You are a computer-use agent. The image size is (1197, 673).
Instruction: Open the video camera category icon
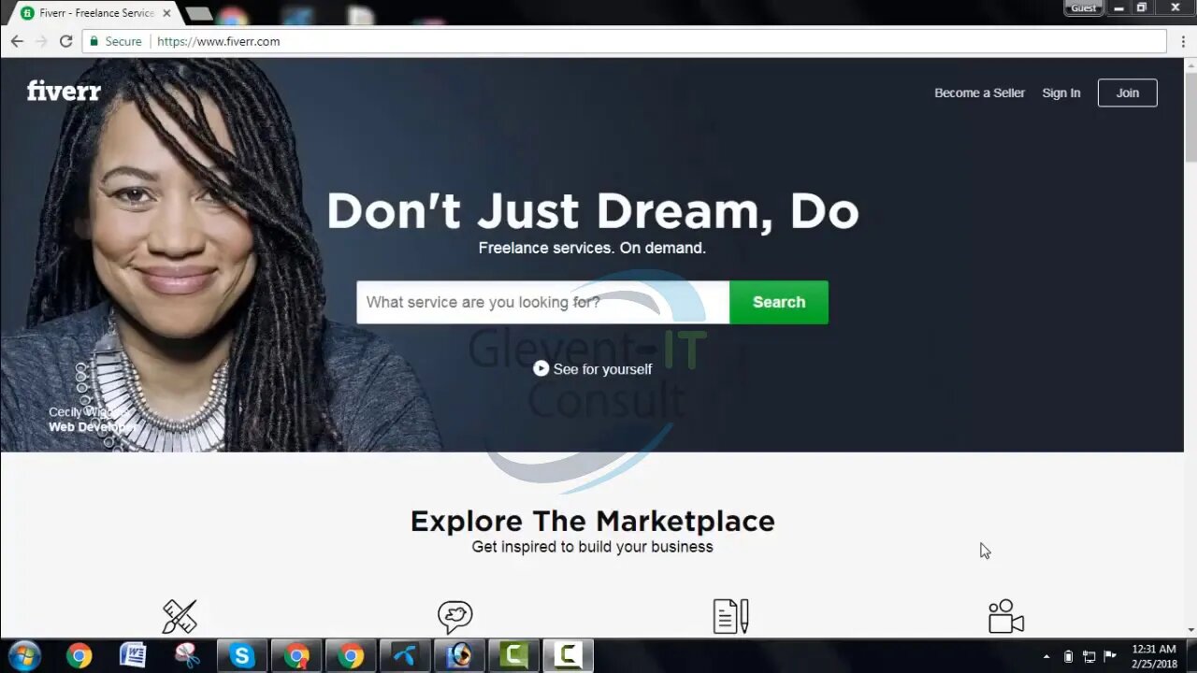(1006, 617)
